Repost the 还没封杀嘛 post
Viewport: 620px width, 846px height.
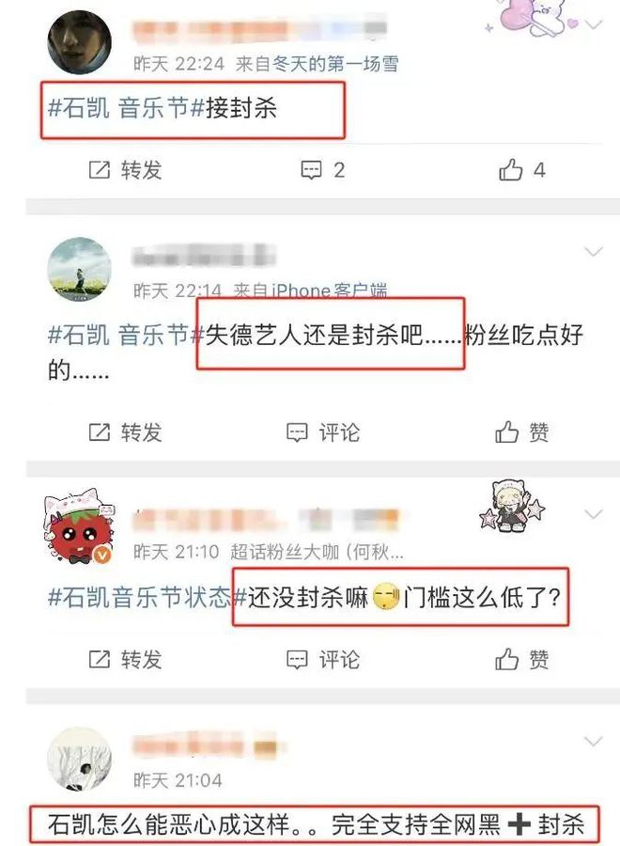(x=125, y=659)
